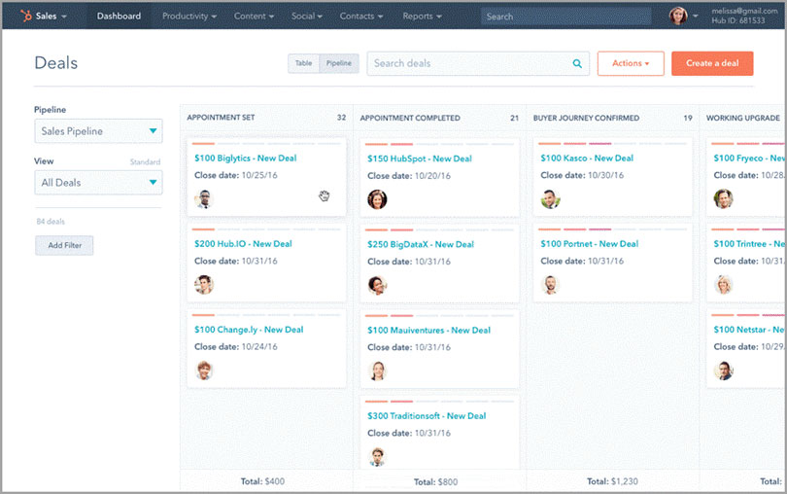Click owner avatar on Fryeco deal card

point(723,199)
